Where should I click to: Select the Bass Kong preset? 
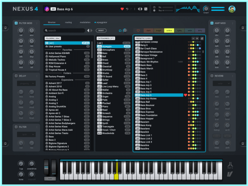(159, 125)
